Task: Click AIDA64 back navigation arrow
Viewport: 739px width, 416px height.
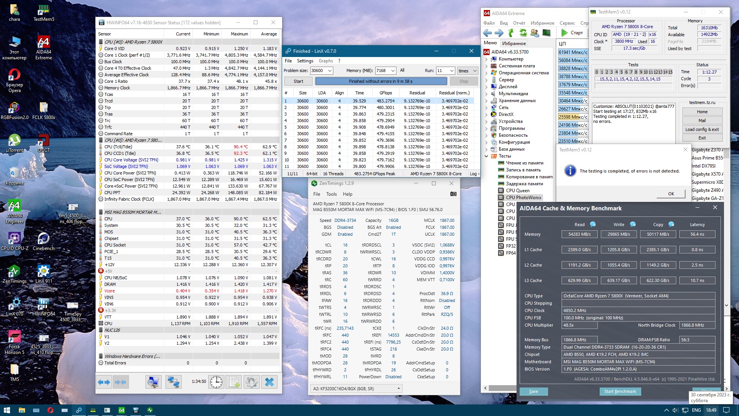Action: 488,33
